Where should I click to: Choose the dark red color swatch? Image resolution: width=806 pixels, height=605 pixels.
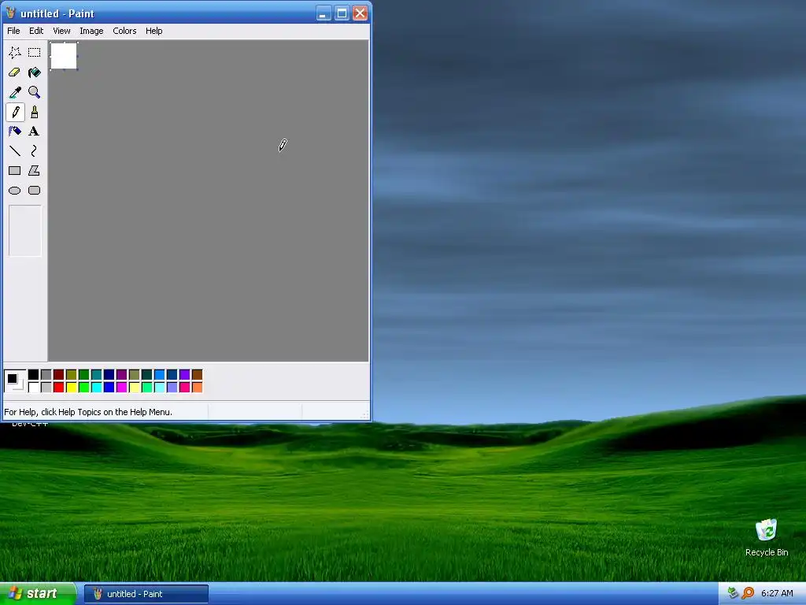tap(58, 374)
